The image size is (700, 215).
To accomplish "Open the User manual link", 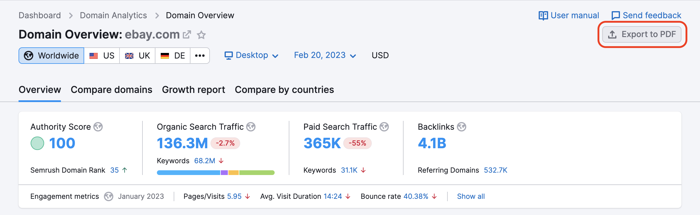I will tap(569, 15).
